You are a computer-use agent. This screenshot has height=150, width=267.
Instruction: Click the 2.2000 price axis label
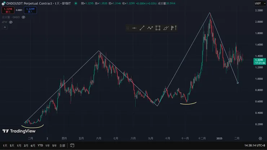tap(259, 10)
